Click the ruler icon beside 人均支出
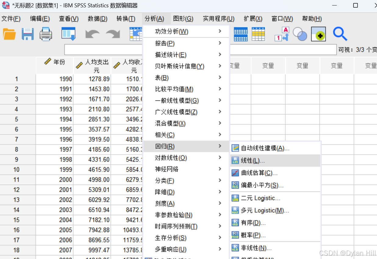 coord(79,66)
